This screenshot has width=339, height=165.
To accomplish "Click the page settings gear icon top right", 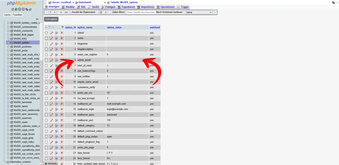I will pyautogui.click(x=333, y=3).
